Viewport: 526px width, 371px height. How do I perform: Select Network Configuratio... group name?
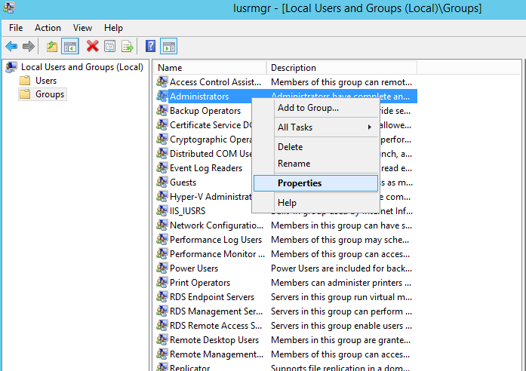[x=217, y=225]
